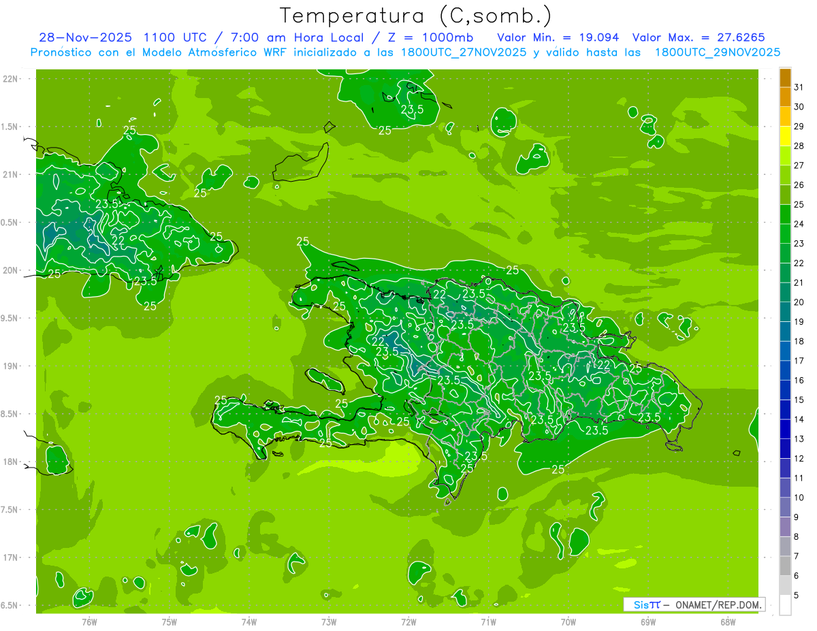The height and width of the screenshot is (631, 817).
Task: Click the color bar segment between 12 and 13
Action: pos(785,449)
